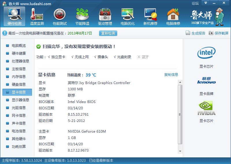This screenshot has height=164, width=231.
Task: Click the 摄像头 feature label
Action: 103,57
